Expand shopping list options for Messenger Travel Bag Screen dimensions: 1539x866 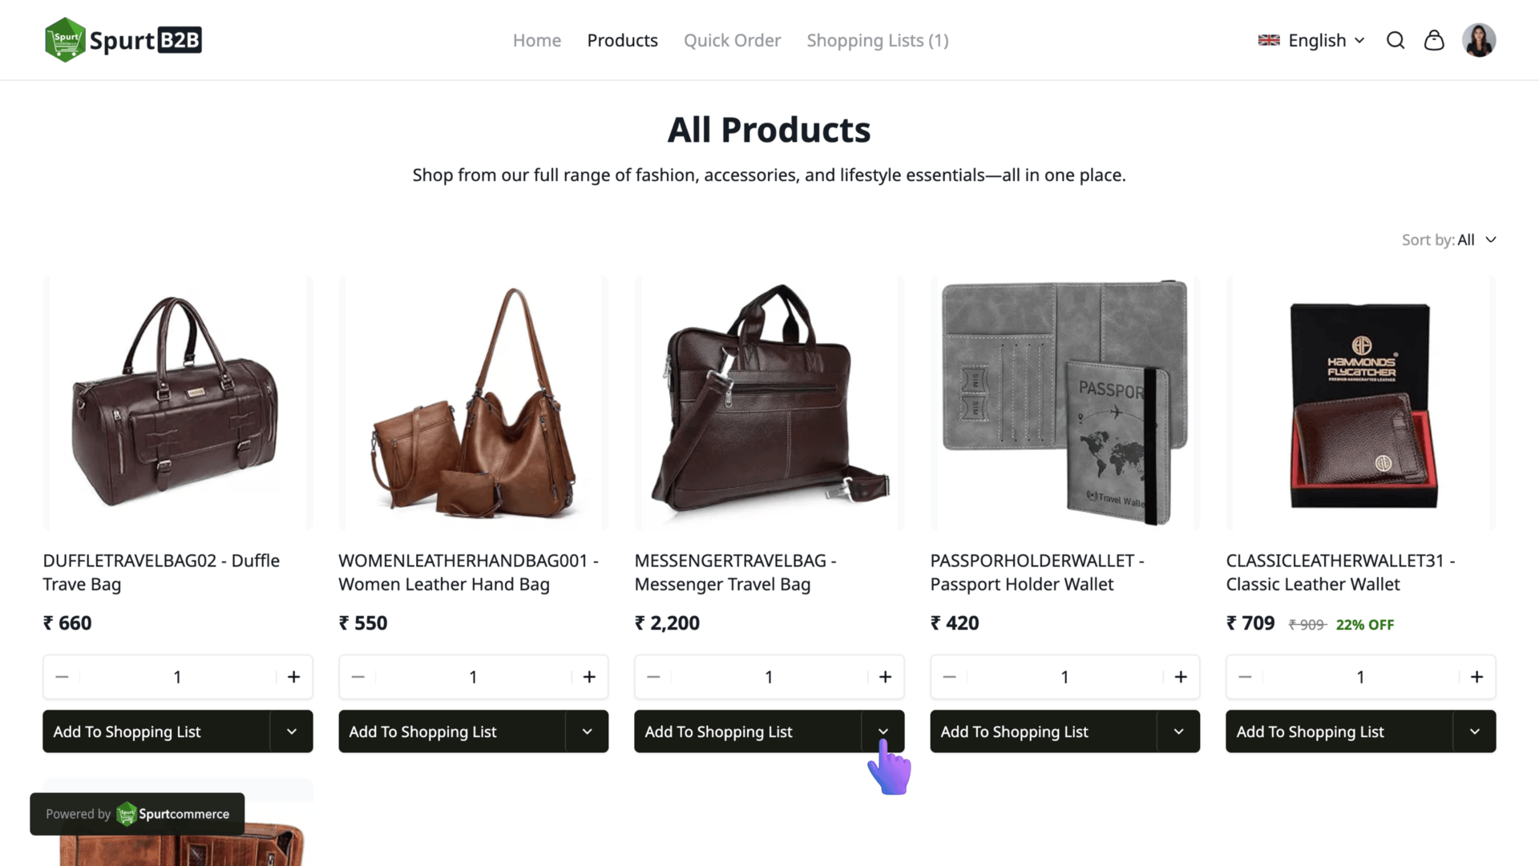coord(883,731)
